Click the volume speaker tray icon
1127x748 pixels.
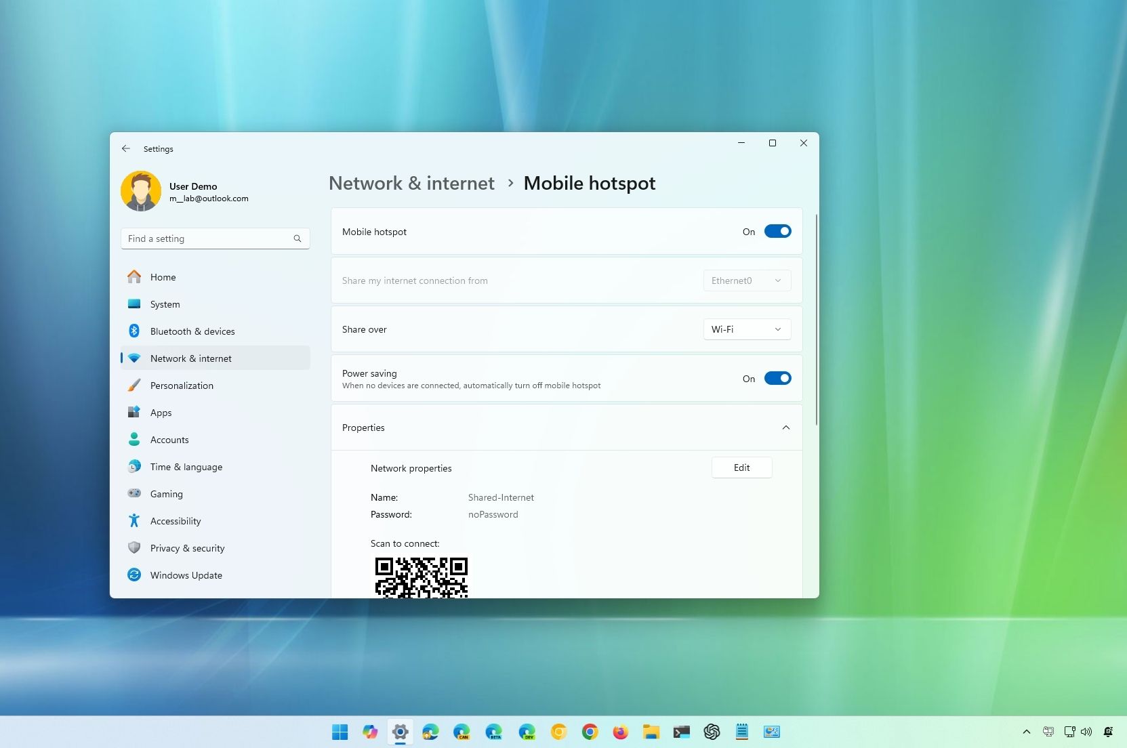[1086, 732]
